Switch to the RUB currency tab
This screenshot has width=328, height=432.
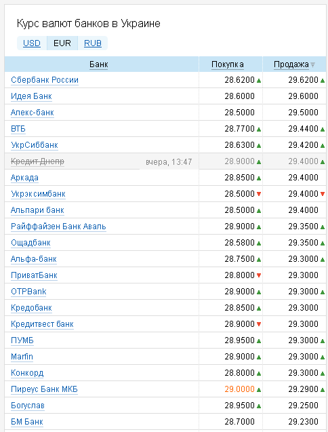pyautogui.click(x=93, y=43)
